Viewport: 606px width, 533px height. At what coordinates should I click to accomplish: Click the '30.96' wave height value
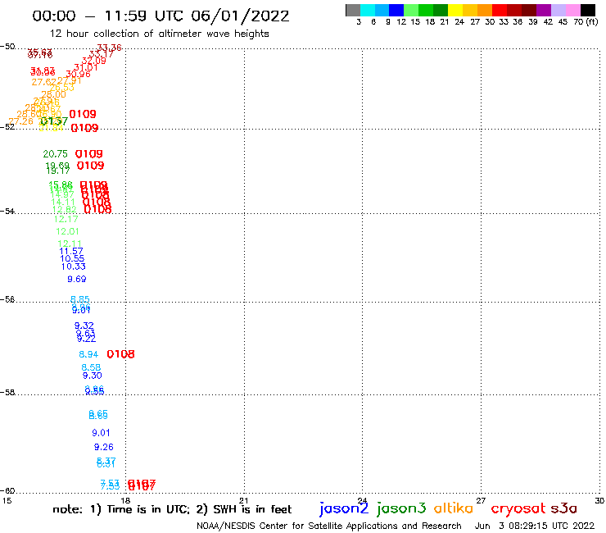click(78, 74)
